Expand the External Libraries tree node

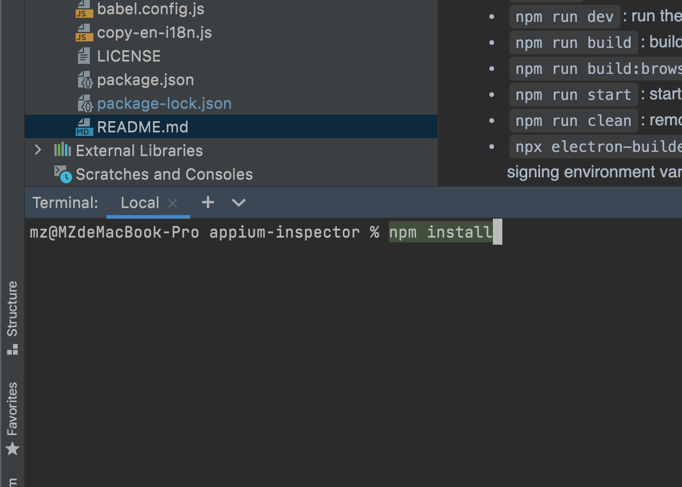[x=38, y=150]
